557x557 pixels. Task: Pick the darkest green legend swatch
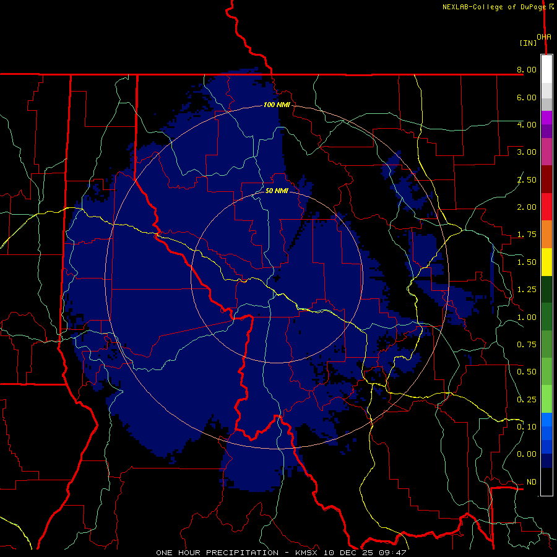tap(546, 289)
